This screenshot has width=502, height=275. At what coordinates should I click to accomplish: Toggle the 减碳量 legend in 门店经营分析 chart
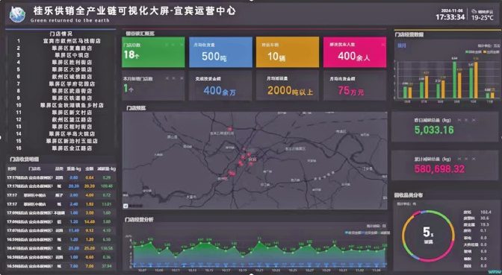(383, 233)
